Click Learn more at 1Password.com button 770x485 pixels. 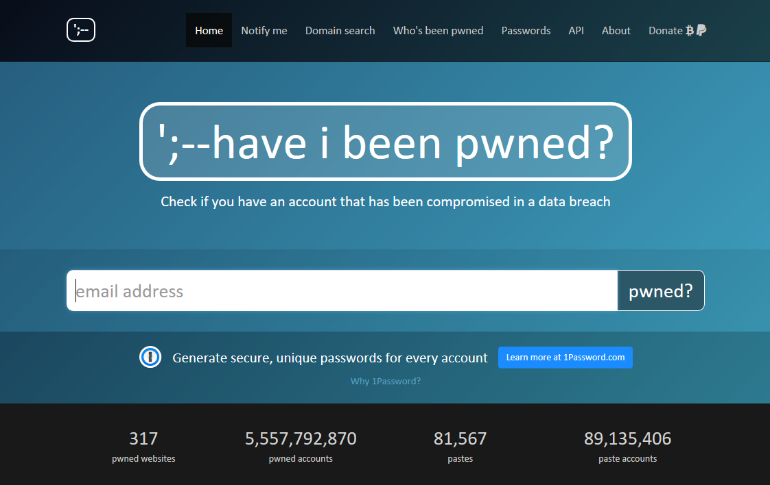click(565, 358)
